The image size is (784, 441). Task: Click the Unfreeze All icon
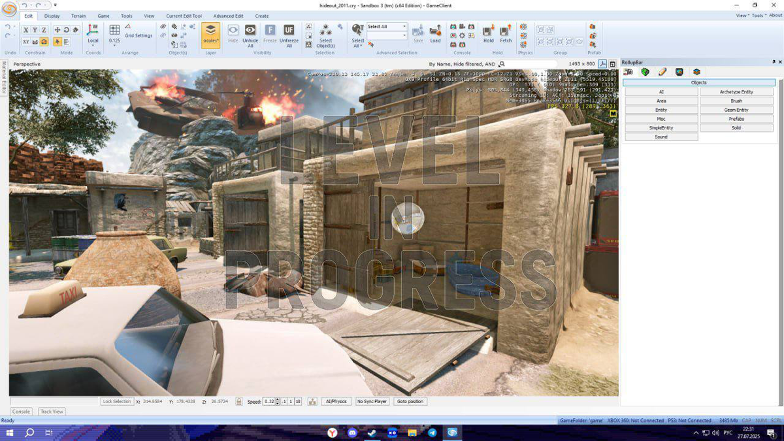pos(289,30)
